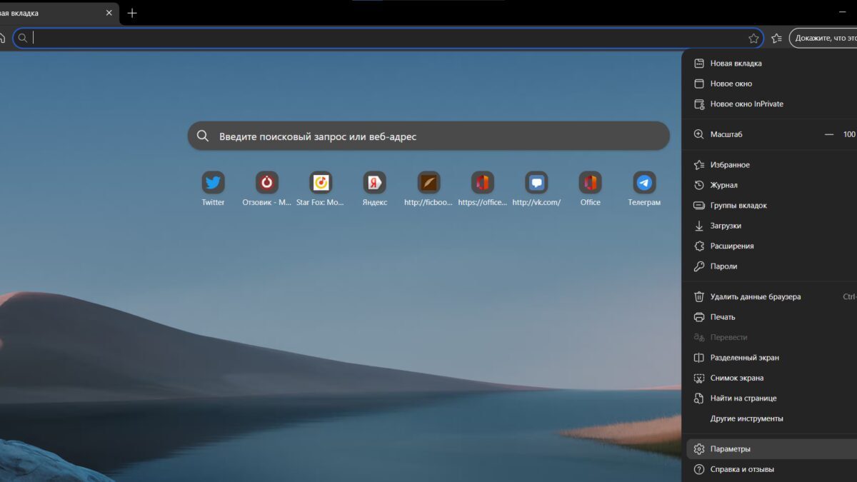Select Разделенный экран from the menu
This screenshot has height=482, width=857.
[770, 358]
